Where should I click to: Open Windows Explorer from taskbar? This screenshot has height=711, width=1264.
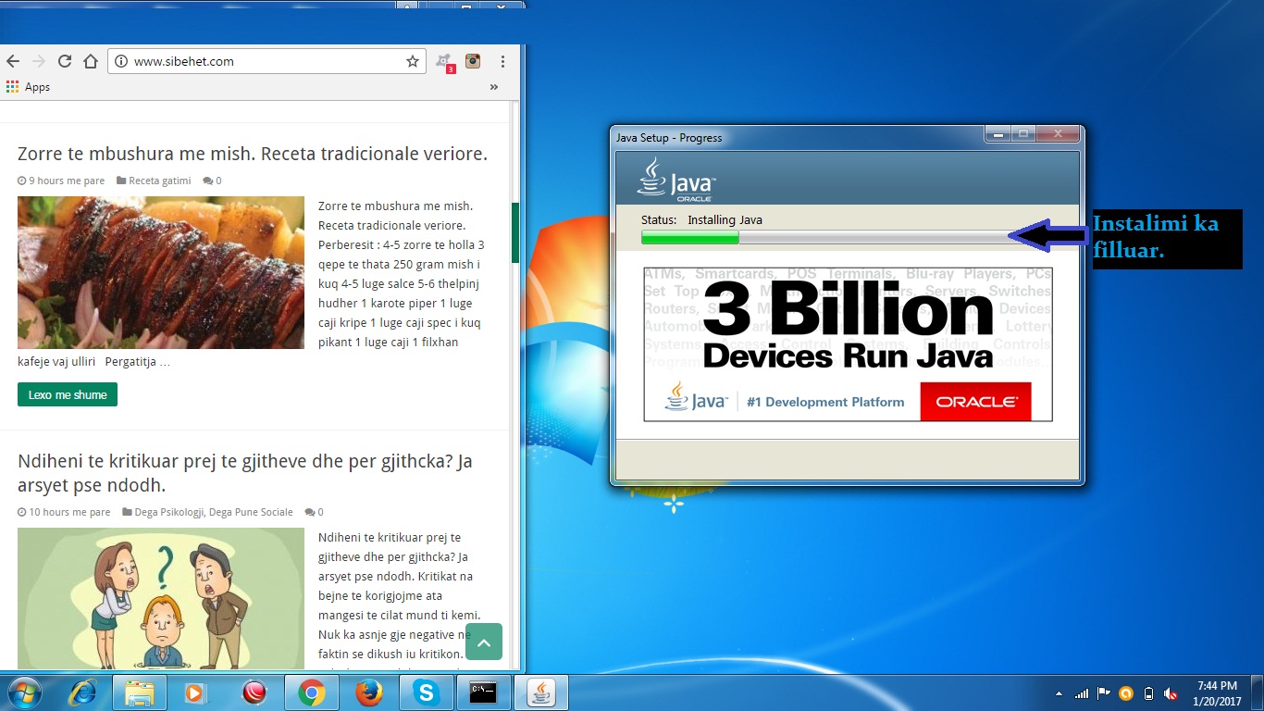140,692
